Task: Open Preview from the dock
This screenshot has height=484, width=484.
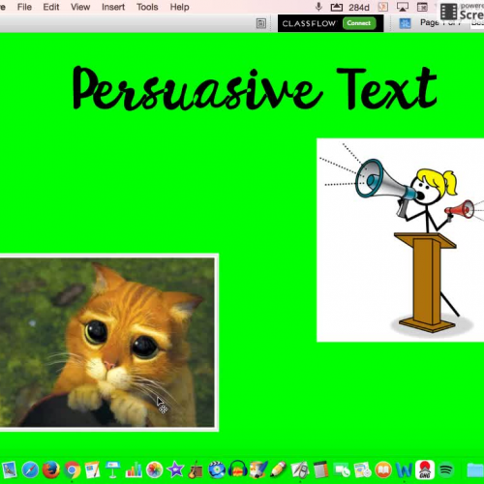Action: pos(9,470)
